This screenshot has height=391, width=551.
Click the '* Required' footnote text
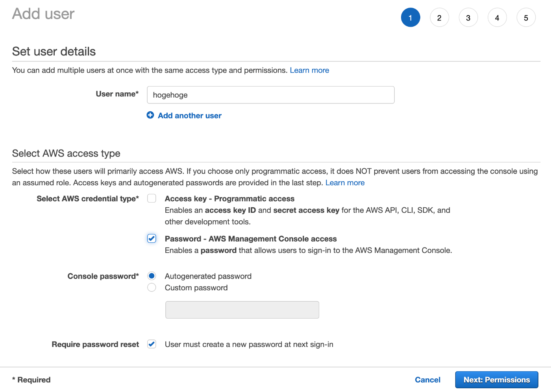pos(31,380)
